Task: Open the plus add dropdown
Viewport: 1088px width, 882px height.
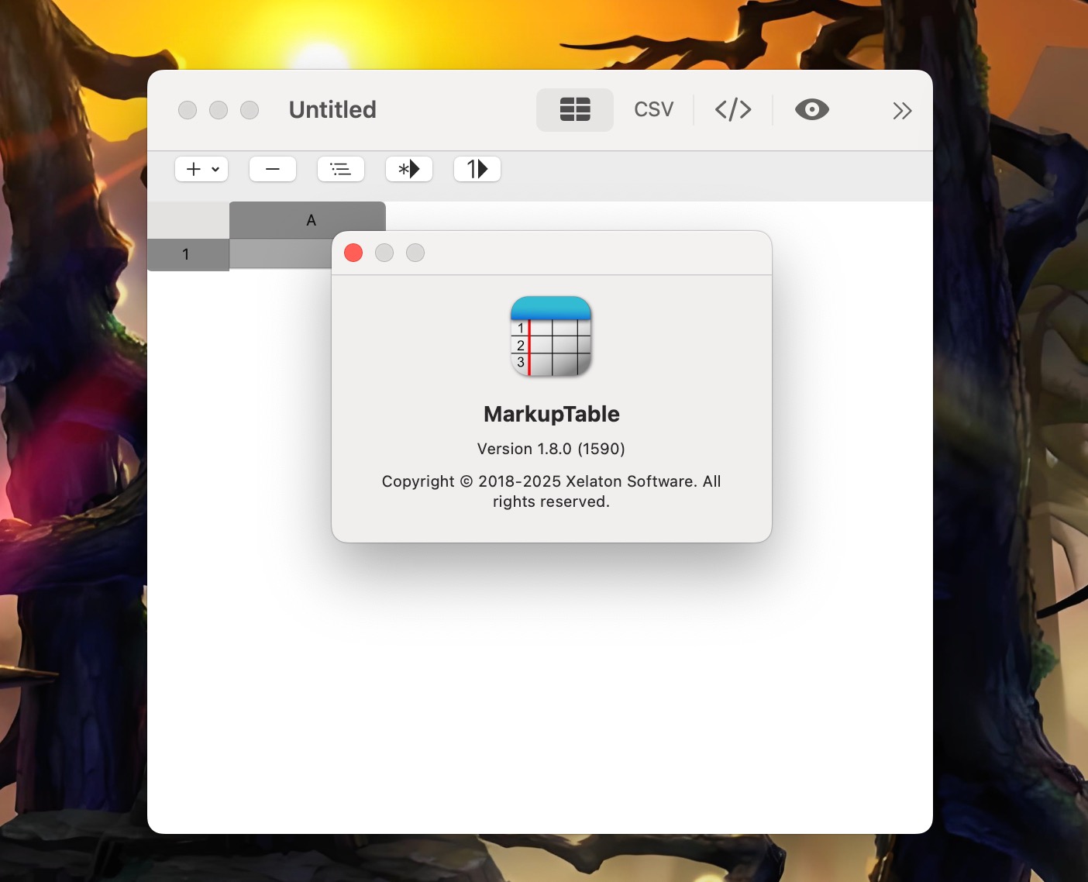Action: point(201,169)
